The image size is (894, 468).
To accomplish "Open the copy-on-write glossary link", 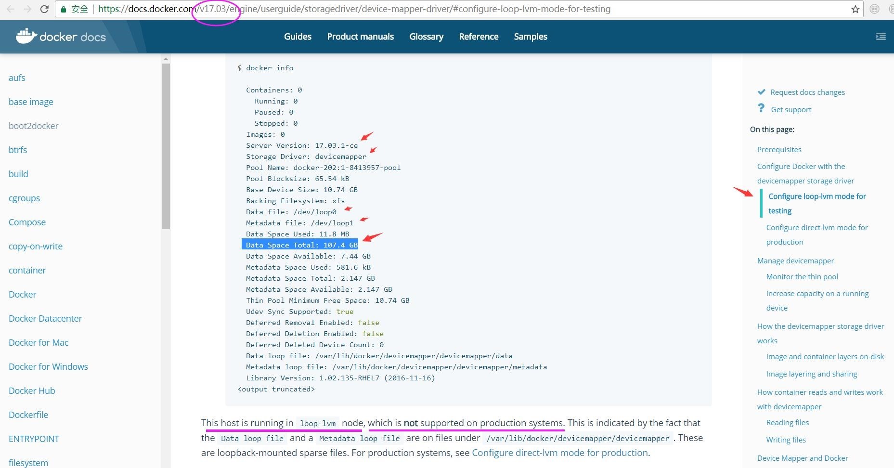I will click(36, 246).
